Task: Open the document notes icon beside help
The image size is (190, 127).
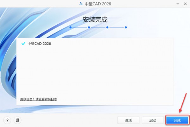Action: pyautogui.click(x=17, y=120)
